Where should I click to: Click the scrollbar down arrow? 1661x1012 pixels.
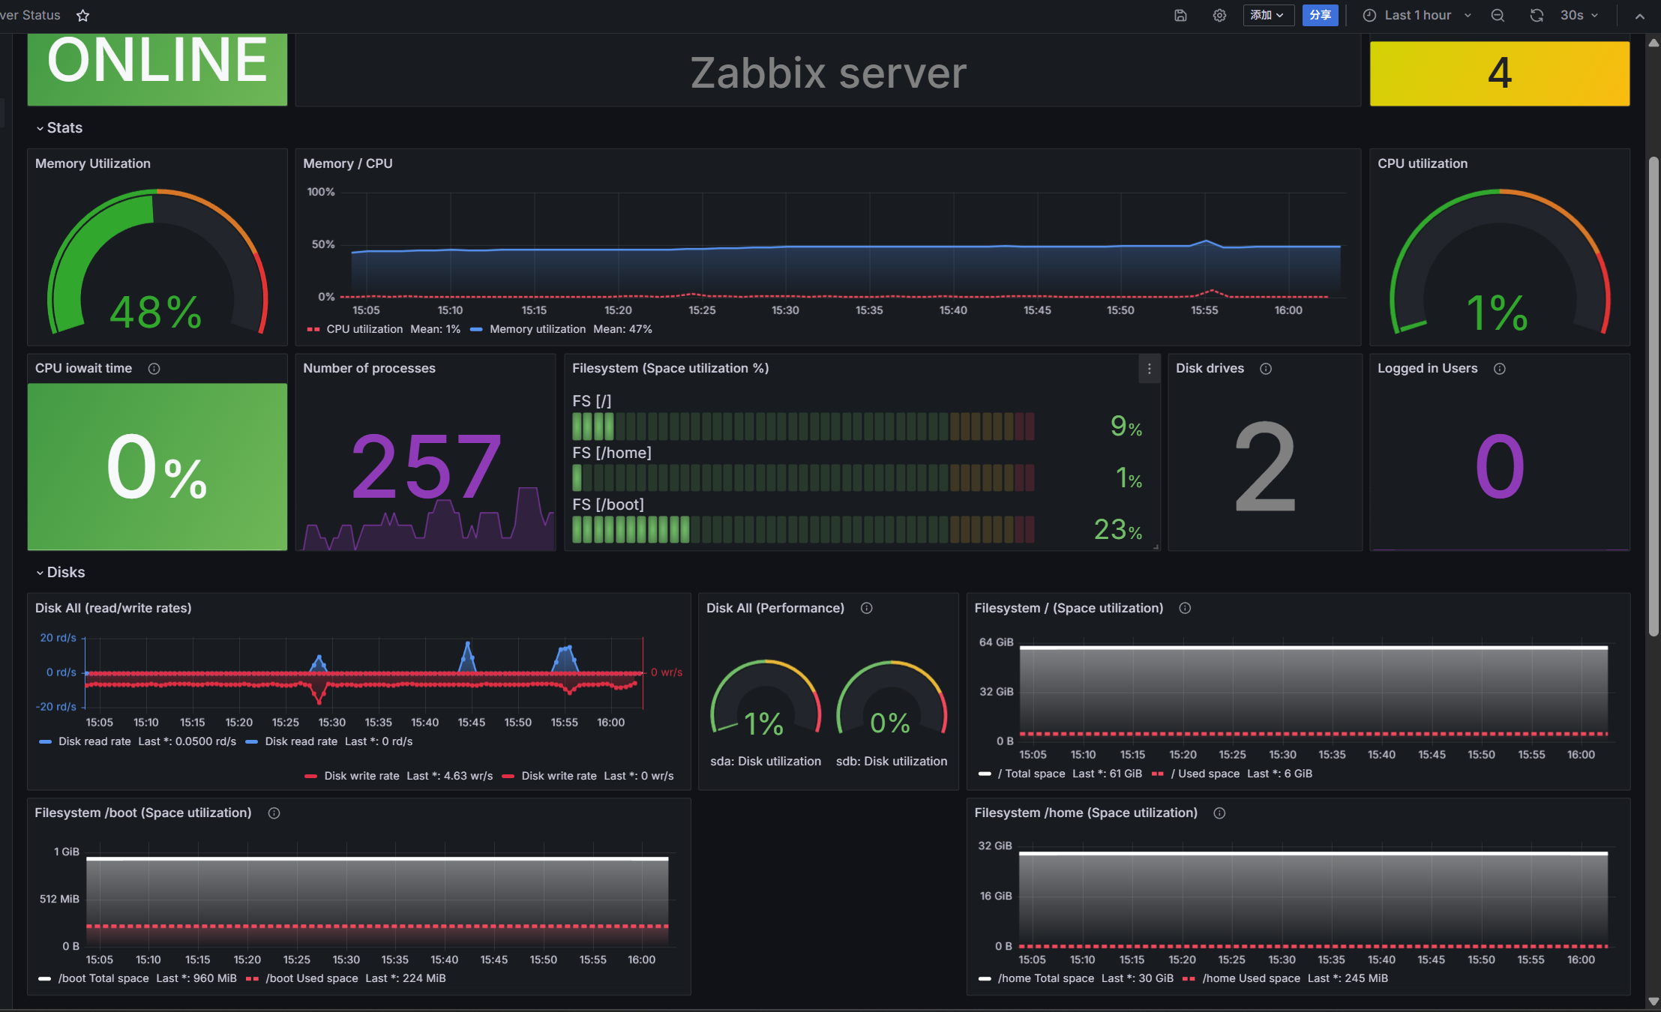[1654, 1002]
